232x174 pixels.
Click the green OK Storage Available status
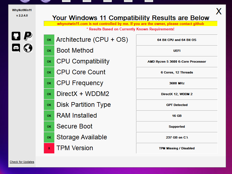click(x=49, y=137)
